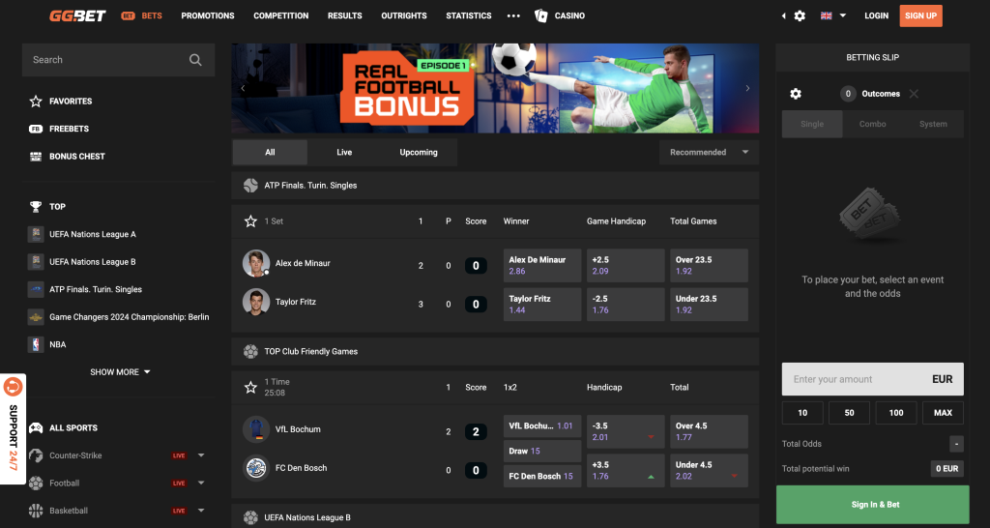
Task: Click the Sign Up button
Action: pyautogui.click(x=920, y=15)
